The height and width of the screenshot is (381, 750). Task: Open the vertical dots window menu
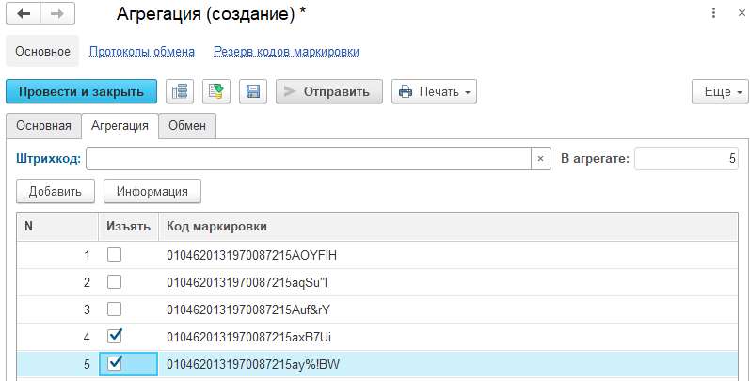coord(707,14)
